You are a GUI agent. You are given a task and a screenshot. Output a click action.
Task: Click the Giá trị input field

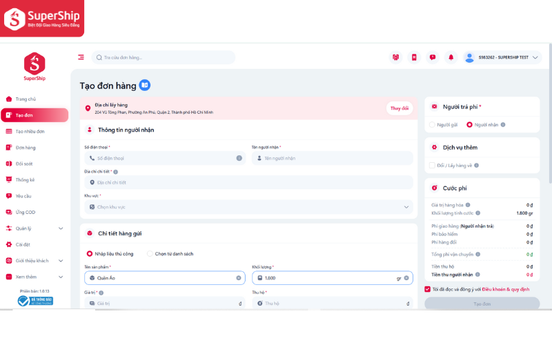(x=165, y=303)
